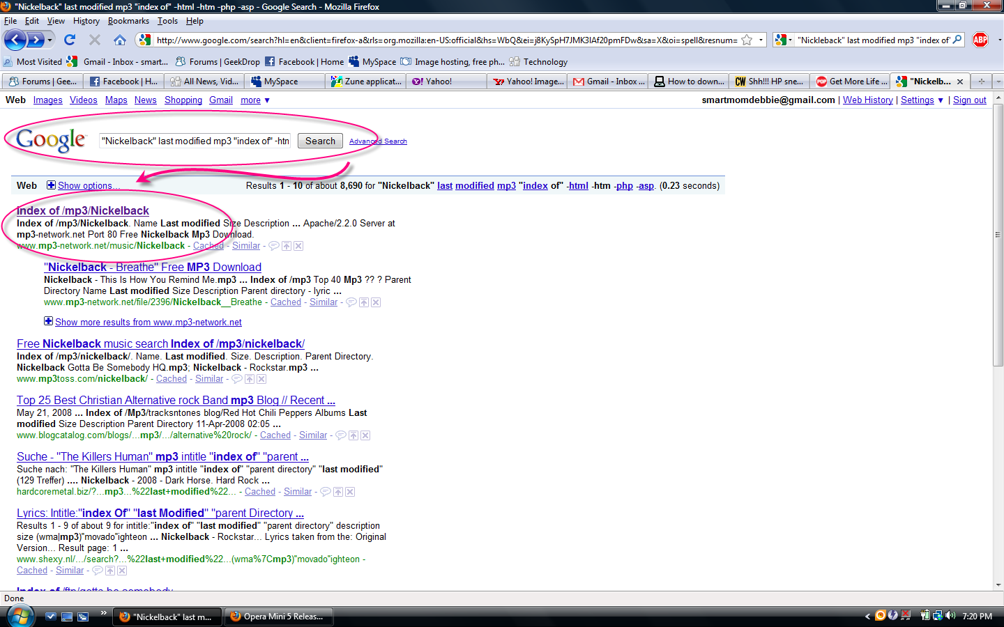Switch to the Gmail - Inbox tab
The width and height of the screenshot is (1004, 627).
[608, 82]
